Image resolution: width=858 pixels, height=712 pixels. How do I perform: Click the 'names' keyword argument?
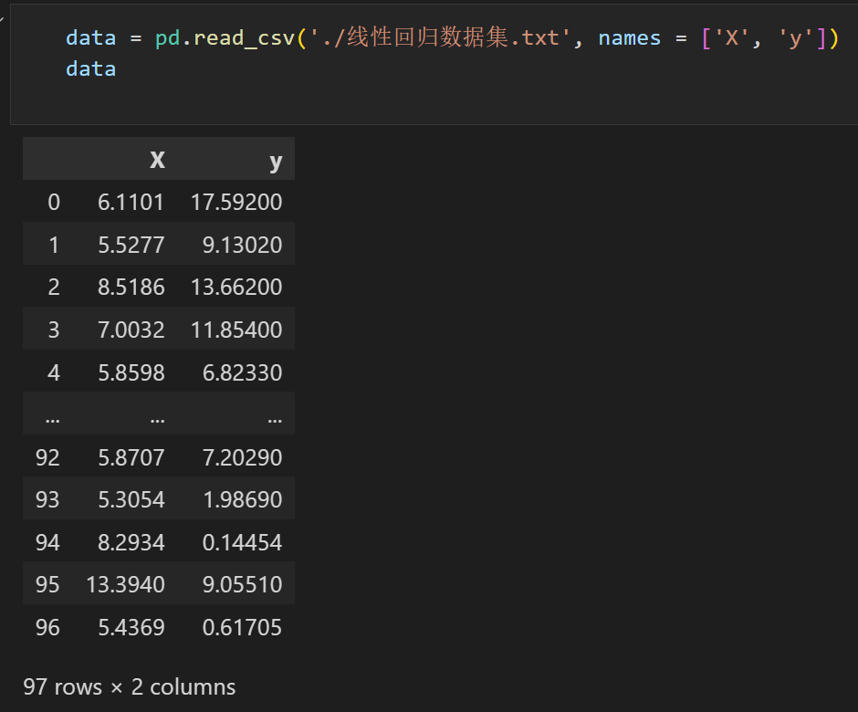(629, 37)
